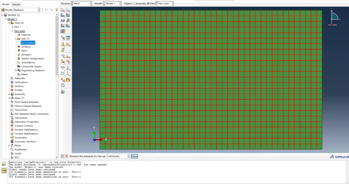Select the Partition Edge tool
The height and width of the screenshot is (184, 349).
[62, 56]
